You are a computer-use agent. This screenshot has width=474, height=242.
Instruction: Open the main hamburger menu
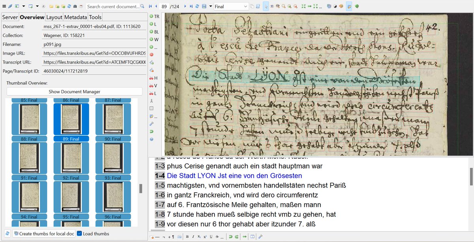(4, 7)
